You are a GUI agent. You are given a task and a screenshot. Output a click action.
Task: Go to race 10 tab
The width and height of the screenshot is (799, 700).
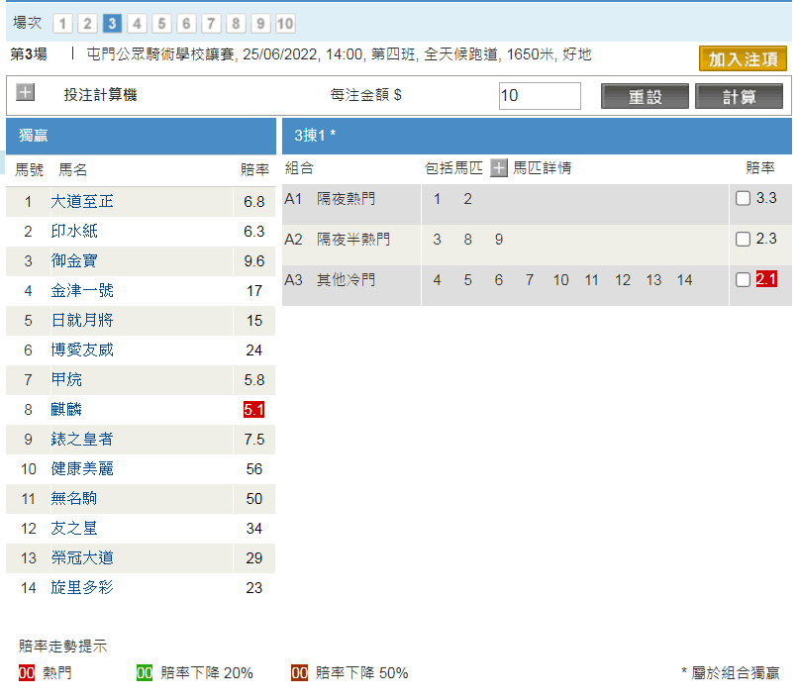coord(285,24)
